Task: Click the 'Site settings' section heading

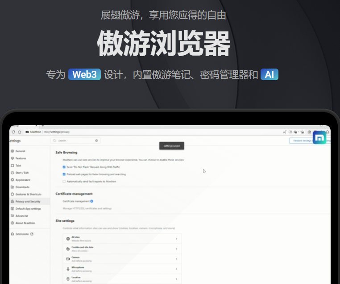Action: (65, 221)
